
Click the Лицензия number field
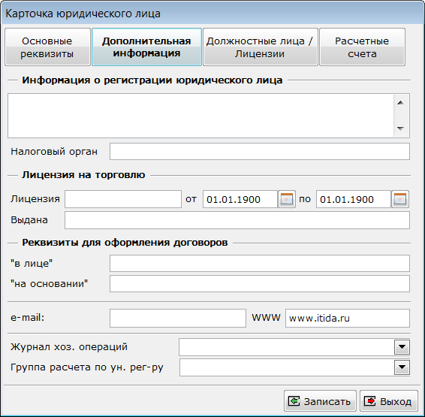123,199
